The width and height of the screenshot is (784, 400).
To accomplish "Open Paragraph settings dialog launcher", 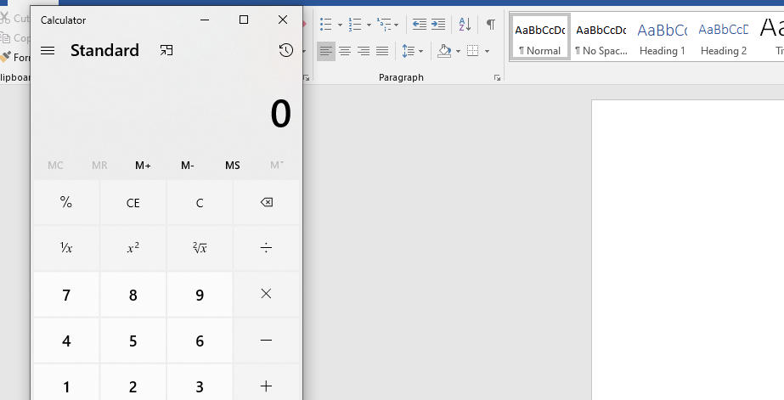I will coord(497,78).
